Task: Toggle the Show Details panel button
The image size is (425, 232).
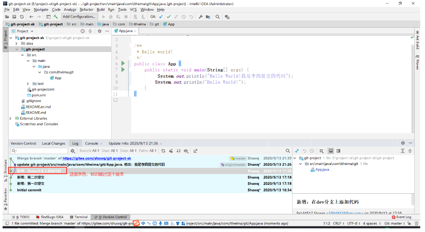Action: click(331, 151)
